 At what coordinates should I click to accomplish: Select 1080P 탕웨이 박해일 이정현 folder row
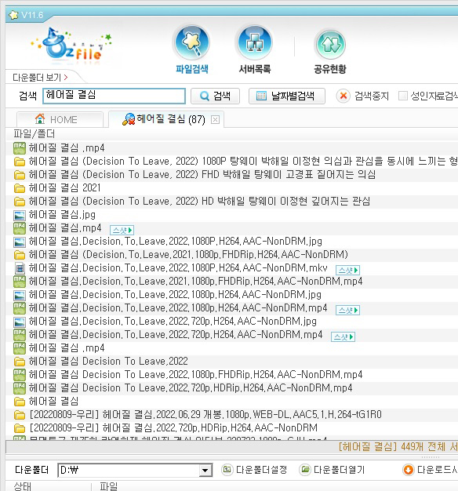click(x=231, y=162)
